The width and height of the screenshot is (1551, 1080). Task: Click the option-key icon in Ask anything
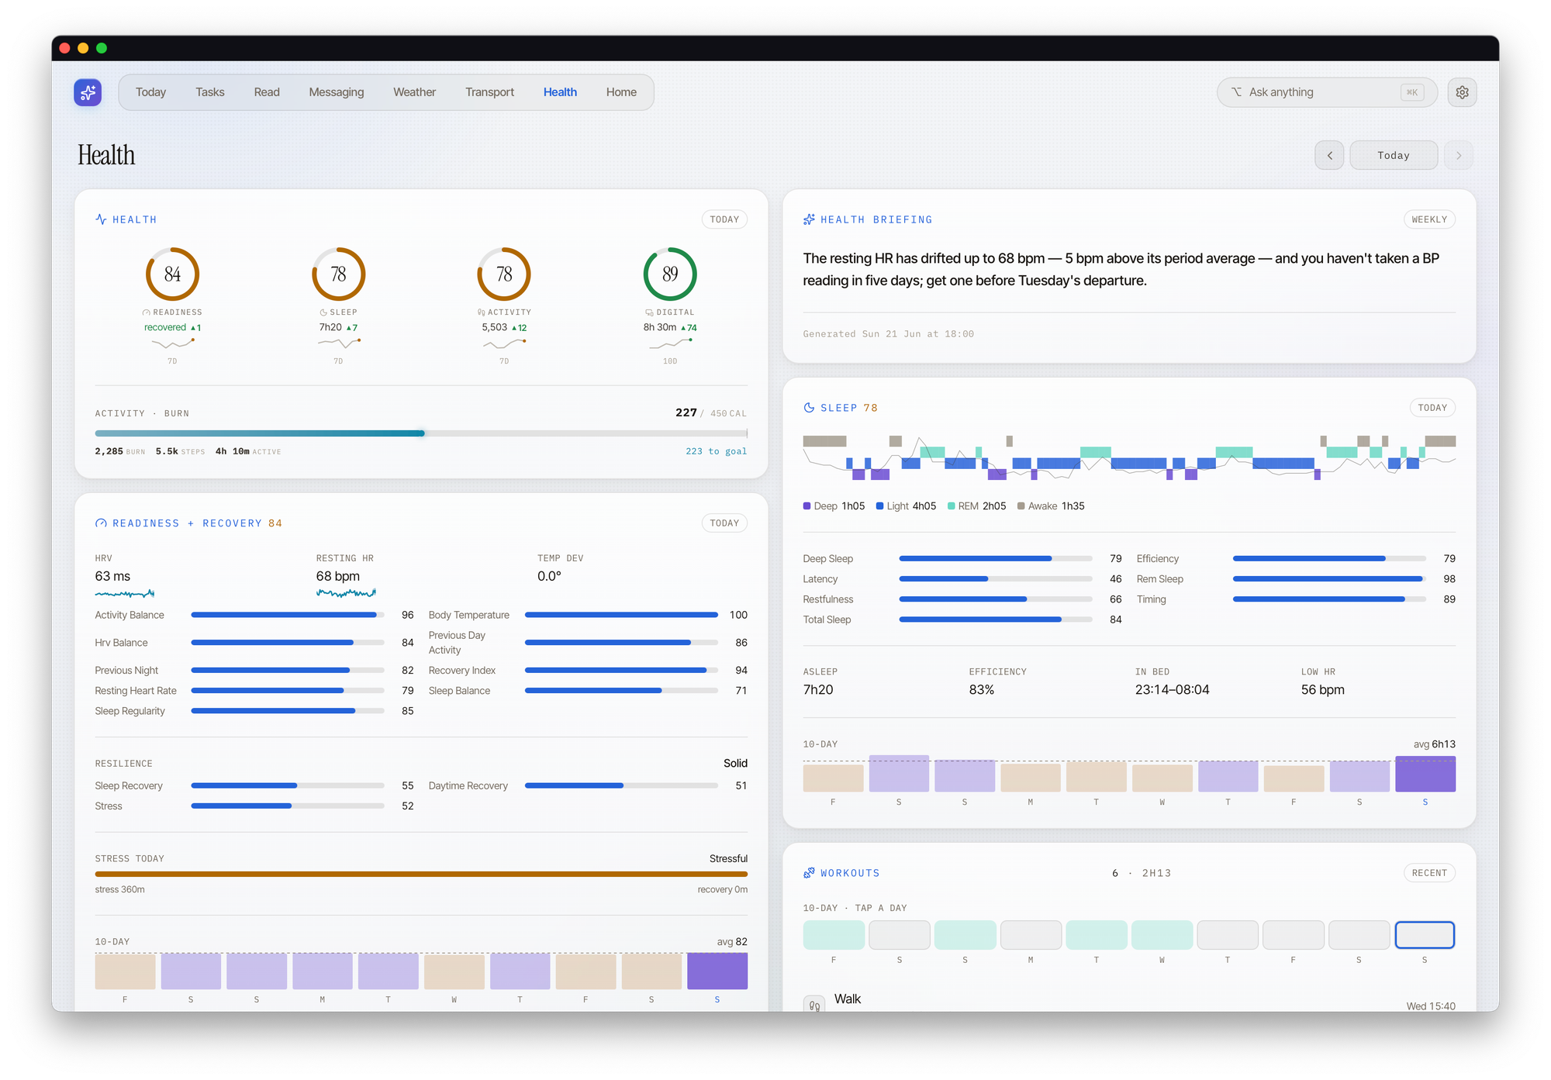coord(1236,92)
